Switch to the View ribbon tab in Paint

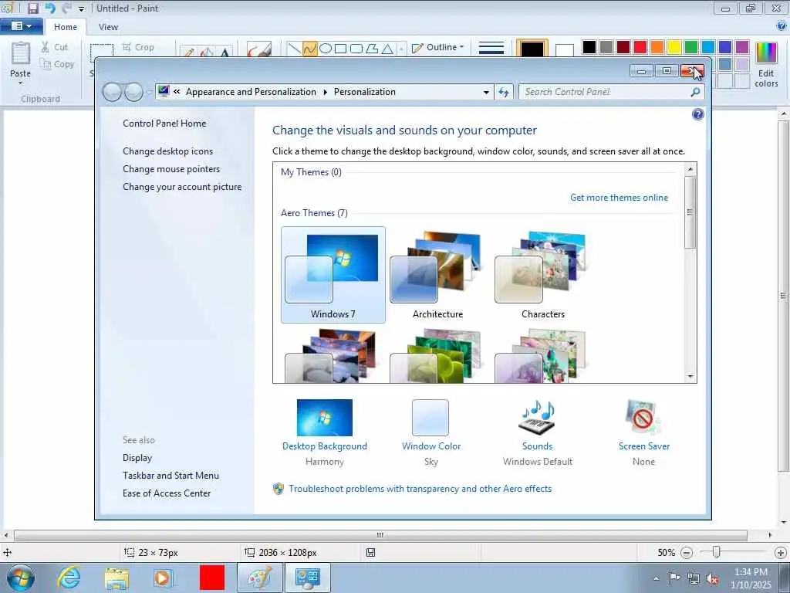(x=108, y=27)
